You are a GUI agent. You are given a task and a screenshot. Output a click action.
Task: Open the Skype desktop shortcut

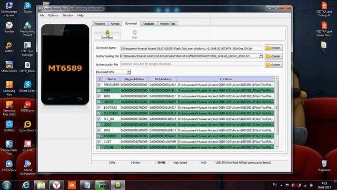pyautogui.click(x=27, y=7)
